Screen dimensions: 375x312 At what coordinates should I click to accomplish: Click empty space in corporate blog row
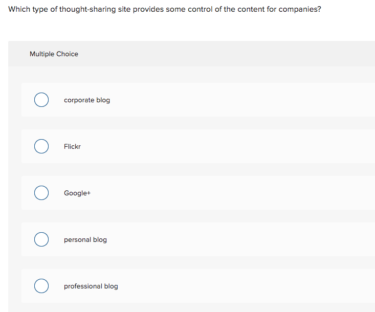coord(239,100)
